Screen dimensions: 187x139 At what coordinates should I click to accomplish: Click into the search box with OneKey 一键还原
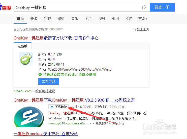(x=82, y=7)
